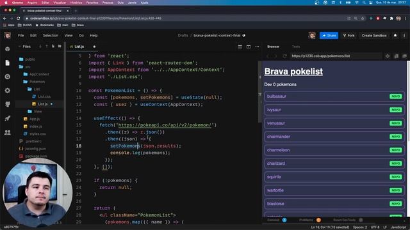The height and width of the screenshot is (230, 410).
Task: Collapse the List folder
Action: click(34, 89)
